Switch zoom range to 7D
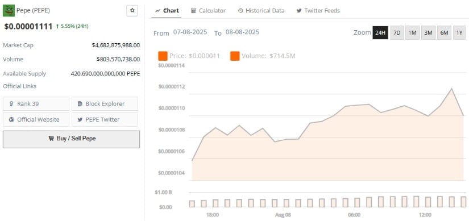Screen dimensions: 469x221 [397, 32]
